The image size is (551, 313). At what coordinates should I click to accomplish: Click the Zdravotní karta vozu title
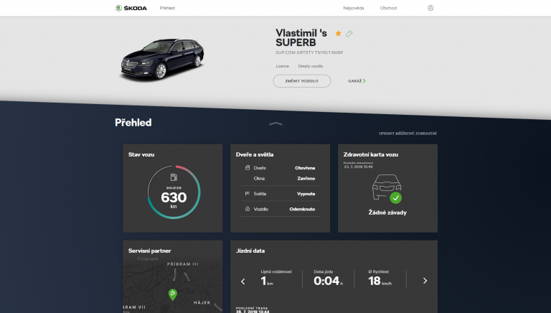(x=371, y=154)
